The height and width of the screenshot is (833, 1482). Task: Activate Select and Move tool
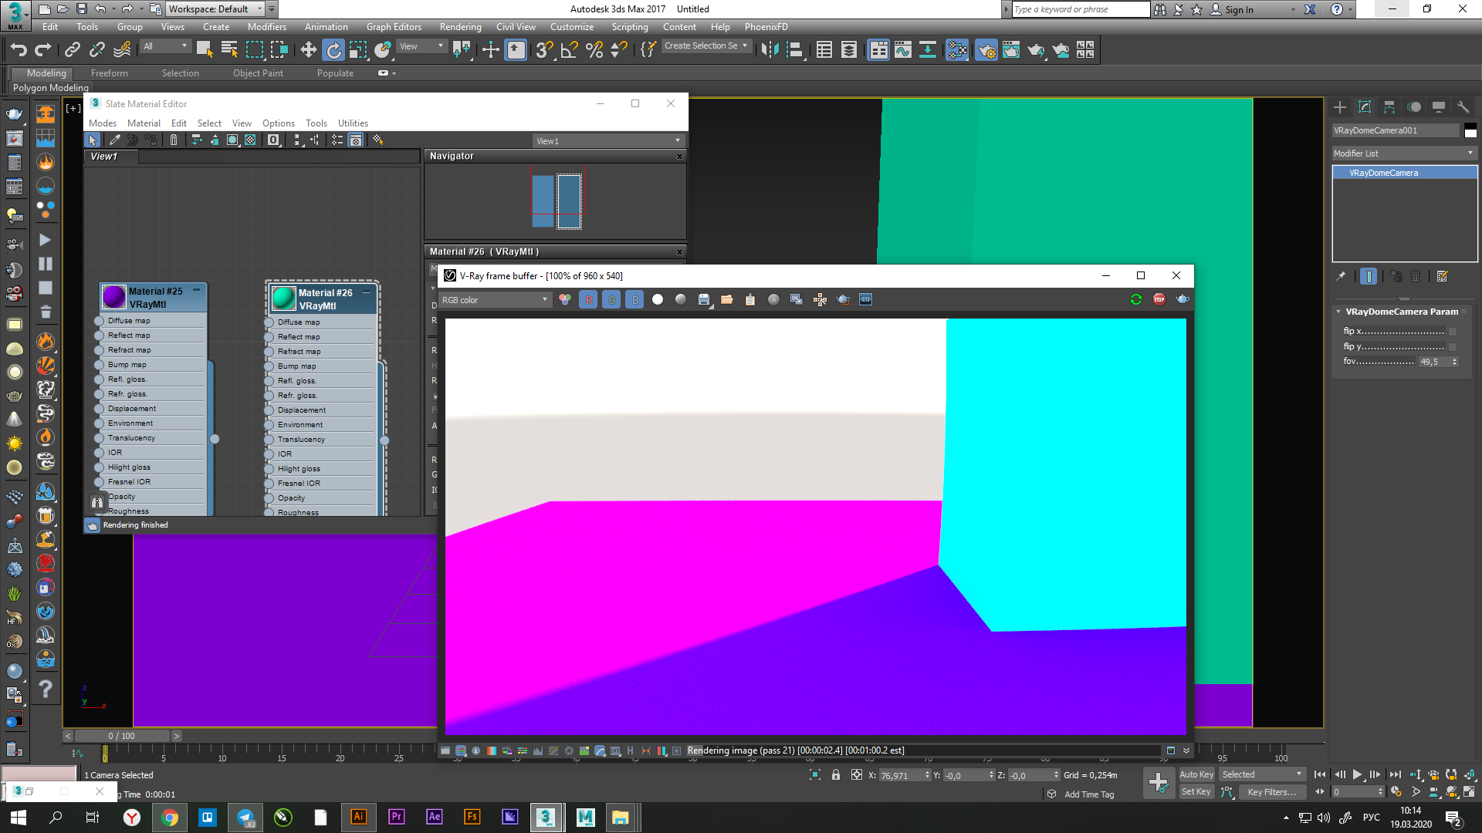308,50
